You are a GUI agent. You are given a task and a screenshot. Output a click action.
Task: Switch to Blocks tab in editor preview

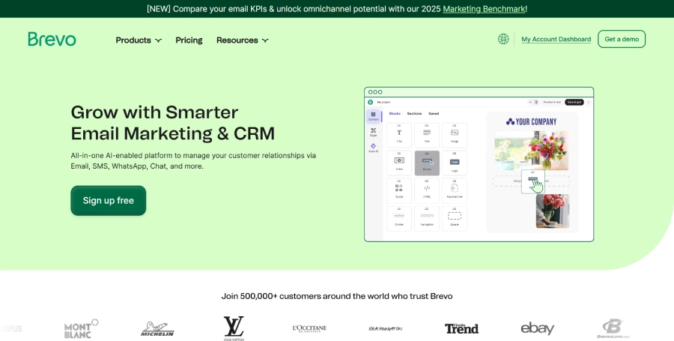tap(395, 113)
